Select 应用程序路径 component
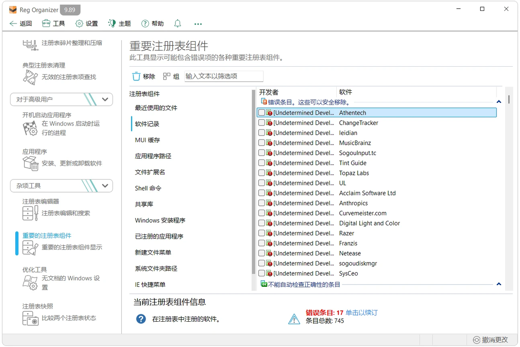The width and height of the screenshot is (520, 347). [x=153, y=156]
